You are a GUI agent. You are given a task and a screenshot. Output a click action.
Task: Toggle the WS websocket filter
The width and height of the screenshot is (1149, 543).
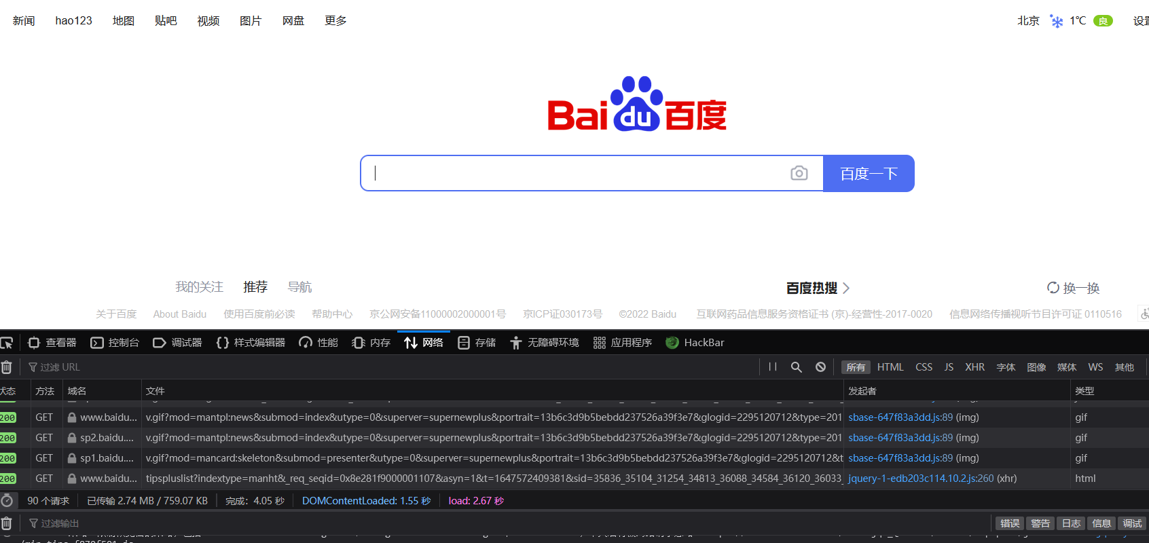point(1095,367)
